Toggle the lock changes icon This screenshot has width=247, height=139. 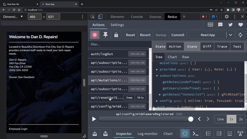coord(116,35)
